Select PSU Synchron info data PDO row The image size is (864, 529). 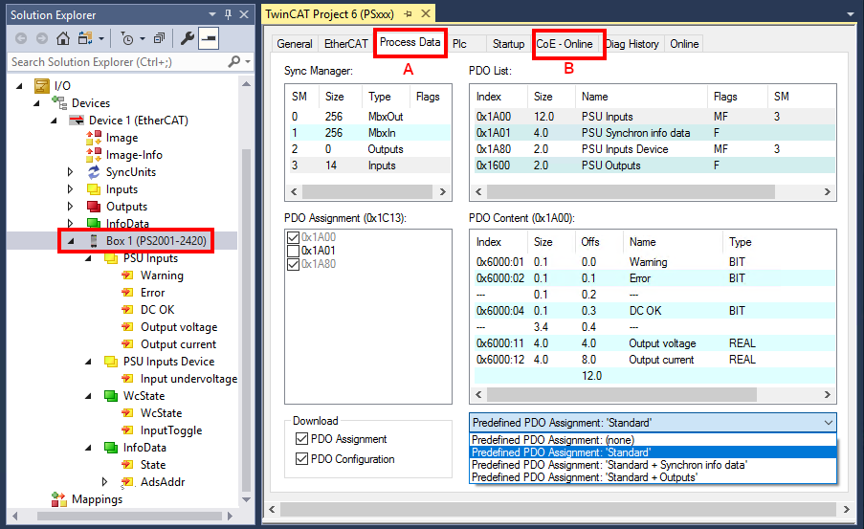tap(634, 133)
